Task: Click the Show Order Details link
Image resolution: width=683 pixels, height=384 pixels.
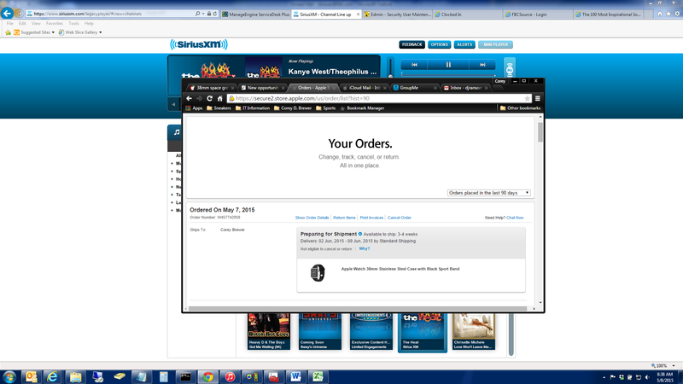Action: (312, 218)
